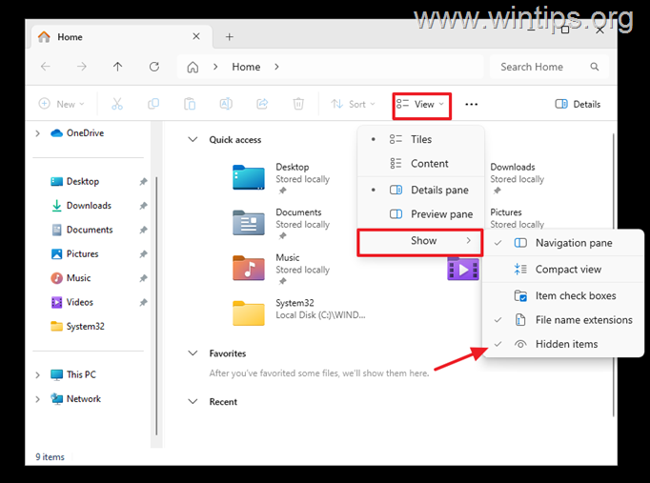Open the See more ellipsis menu
Image resolution: width=650 pixels, height=483 pixels.
[472, 105]
